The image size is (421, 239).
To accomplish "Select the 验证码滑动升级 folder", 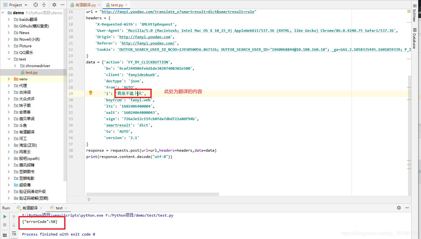I will point(33,192).
